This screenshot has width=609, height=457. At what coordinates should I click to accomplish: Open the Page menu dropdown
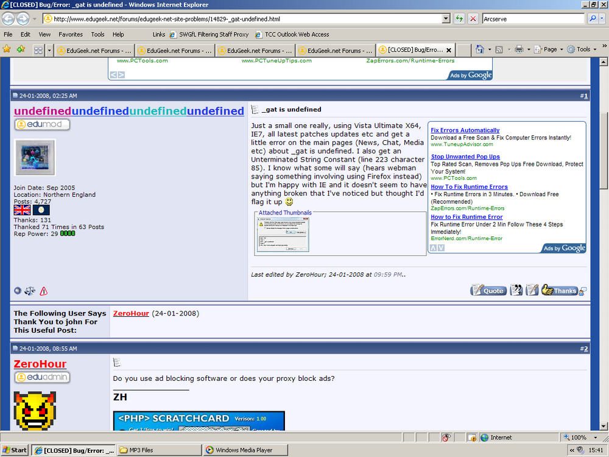click(x=561, y=49)
